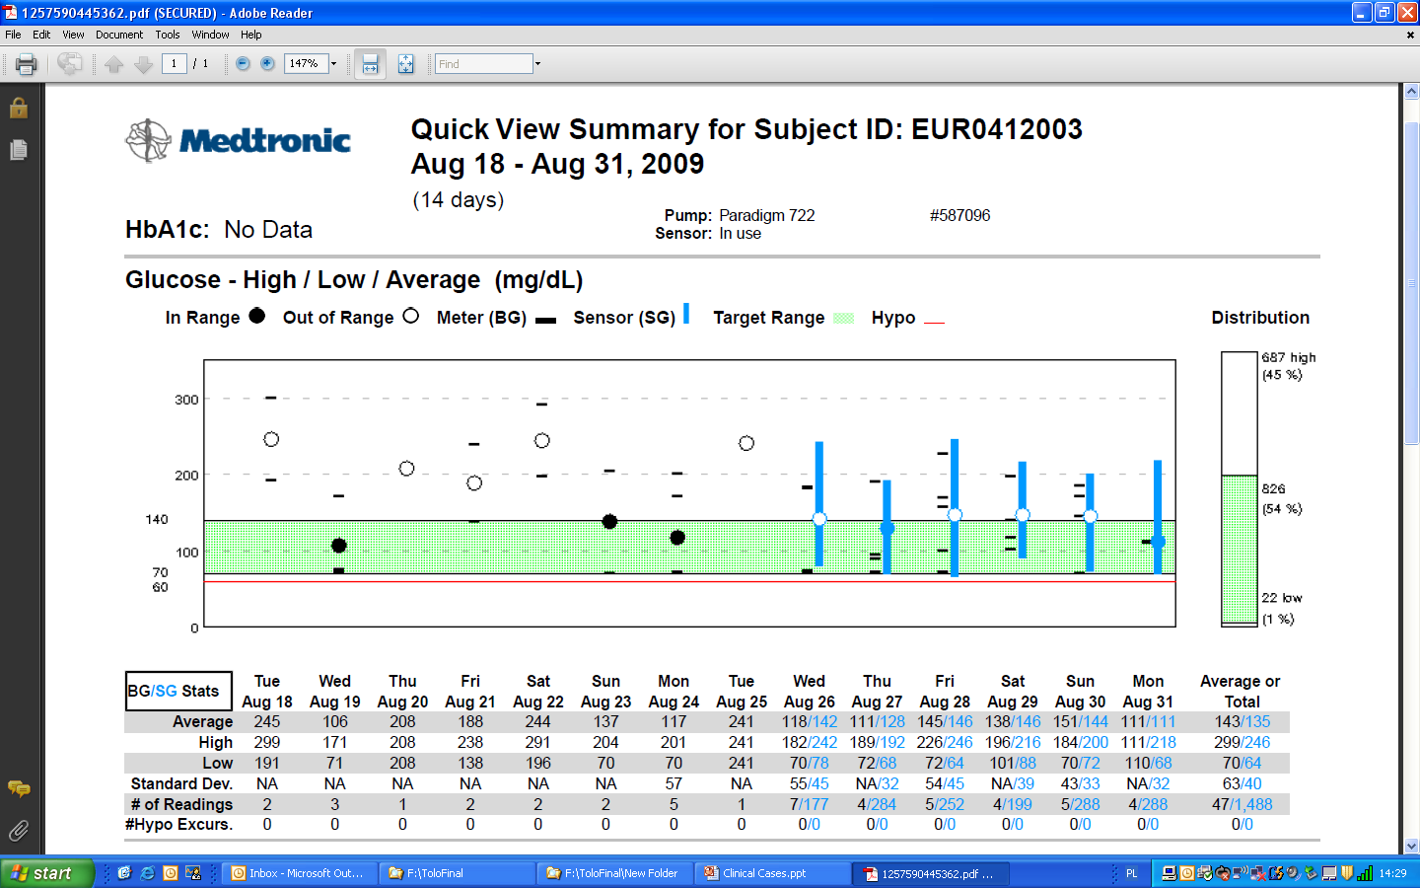Click the PL language indicator in tray
1420x888 pixels.
coord(1131,873)
